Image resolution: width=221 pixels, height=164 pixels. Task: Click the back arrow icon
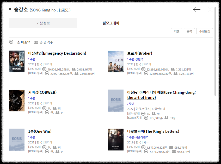[197, 10]
